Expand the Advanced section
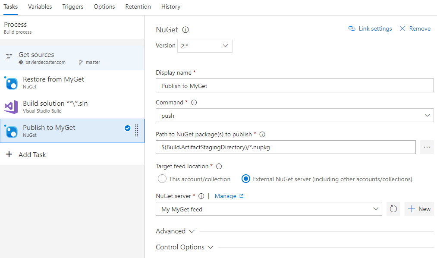Image resolution: width=437 pixels, height=258 pixels. click(x=175, y=231)
